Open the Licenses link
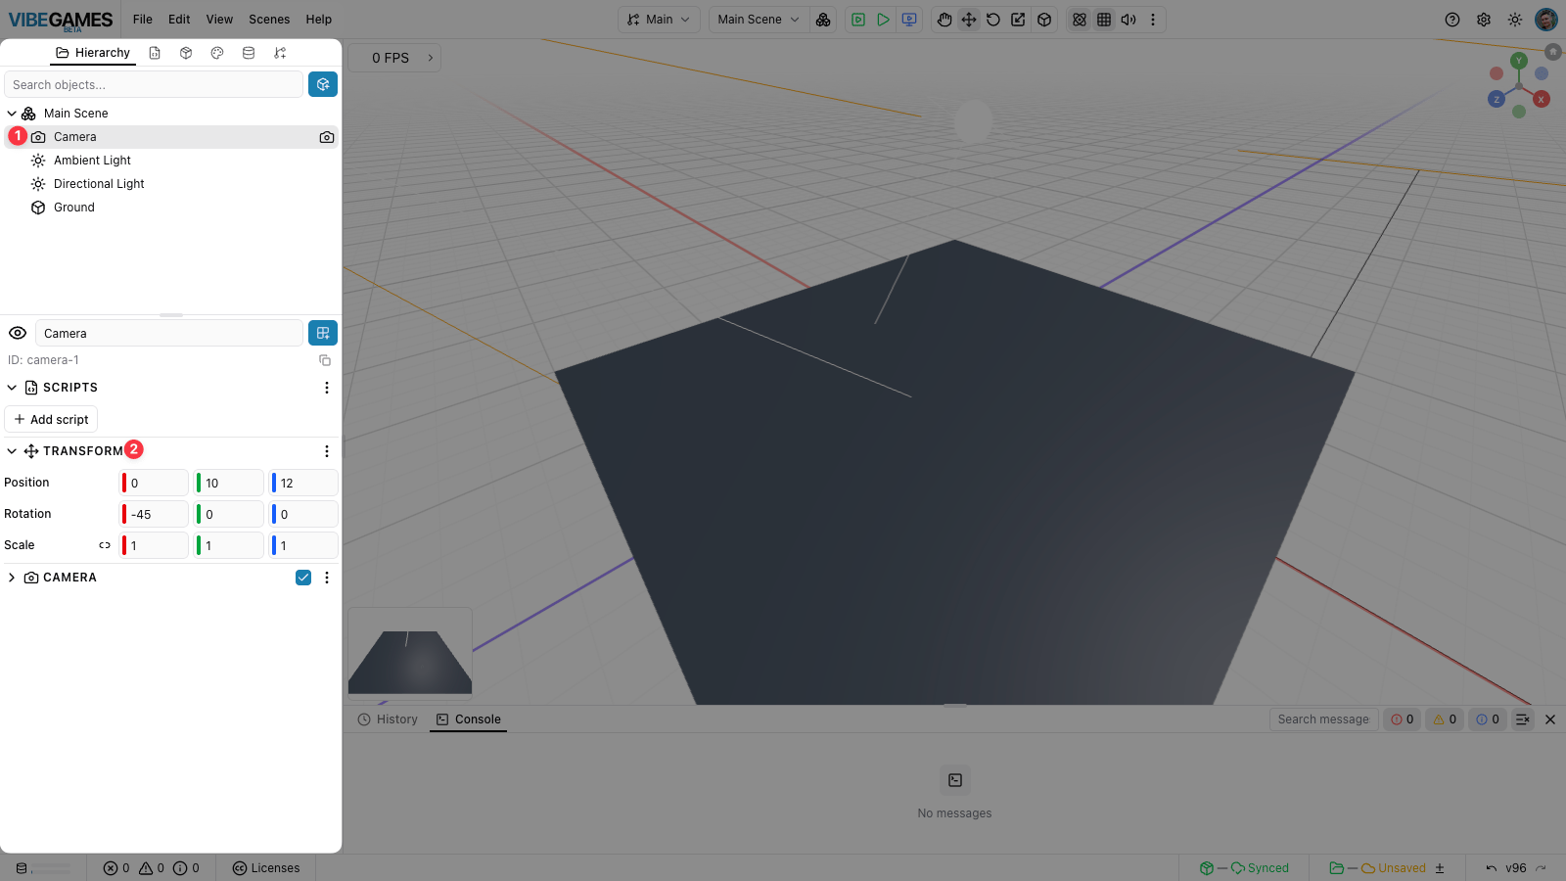The image size is (1566, 881). (x=266, y=868)
